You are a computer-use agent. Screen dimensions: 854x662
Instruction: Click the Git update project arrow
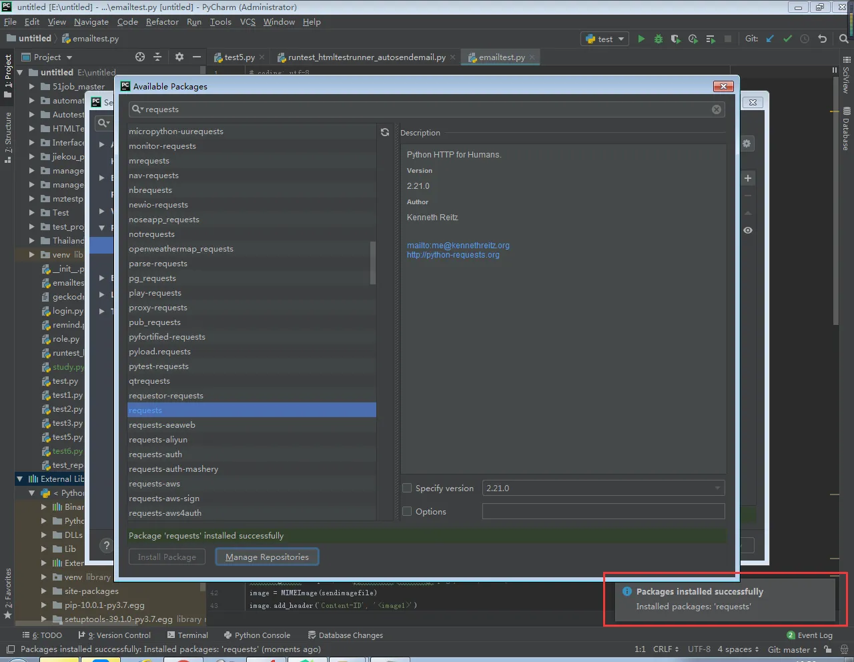pos(770,39)
